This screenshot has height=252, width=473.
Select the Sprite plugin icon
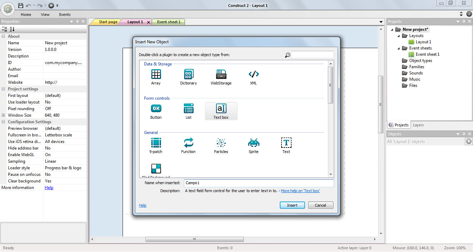pos(253,143)
